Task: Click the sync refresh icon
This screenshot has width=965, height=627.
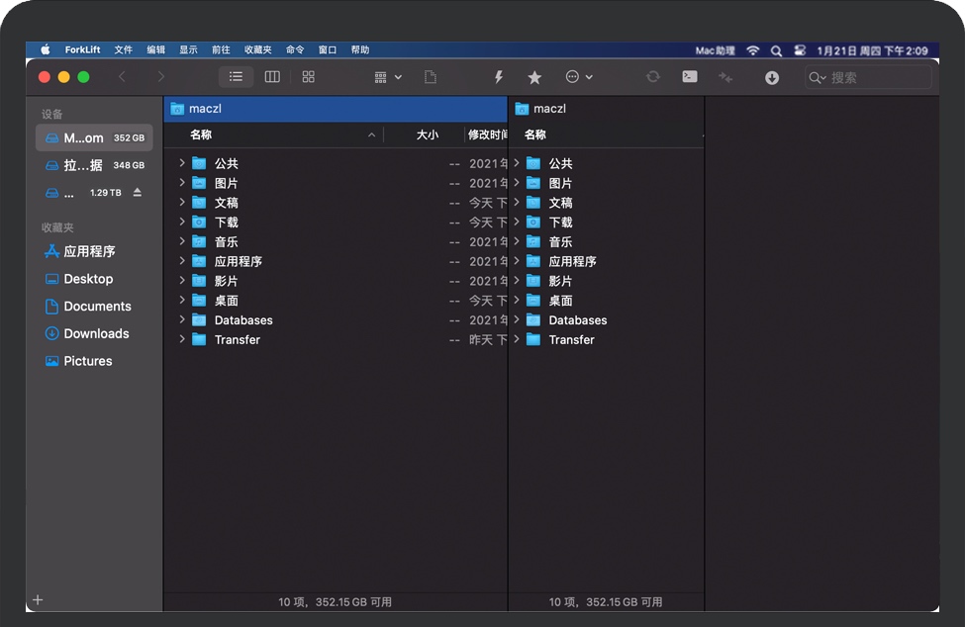Action: 652,77
